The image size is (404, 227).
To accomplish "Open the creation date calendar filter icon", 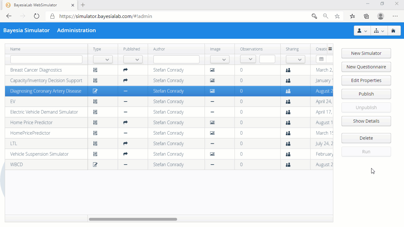I will coord(321,59).
